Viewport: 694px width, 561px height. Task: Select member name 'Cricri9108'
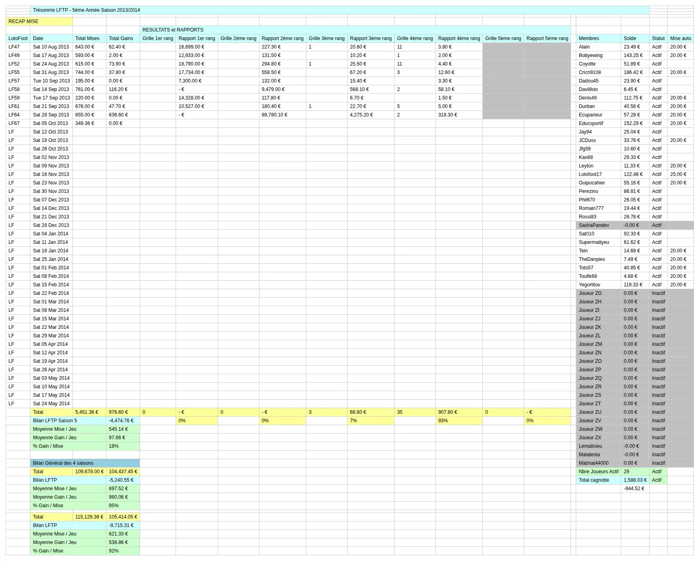coord(598,72)
